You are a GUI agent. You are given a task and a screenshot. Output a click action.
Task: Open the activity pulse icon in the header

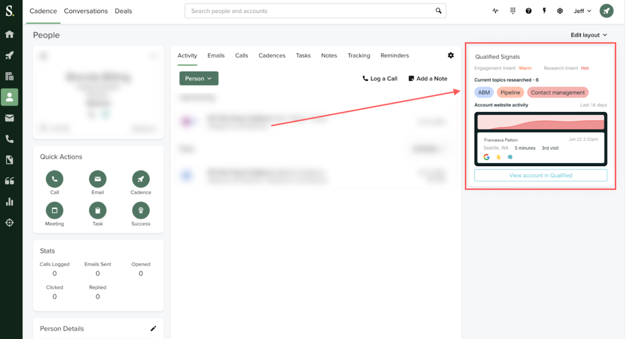tap(495, 11)
